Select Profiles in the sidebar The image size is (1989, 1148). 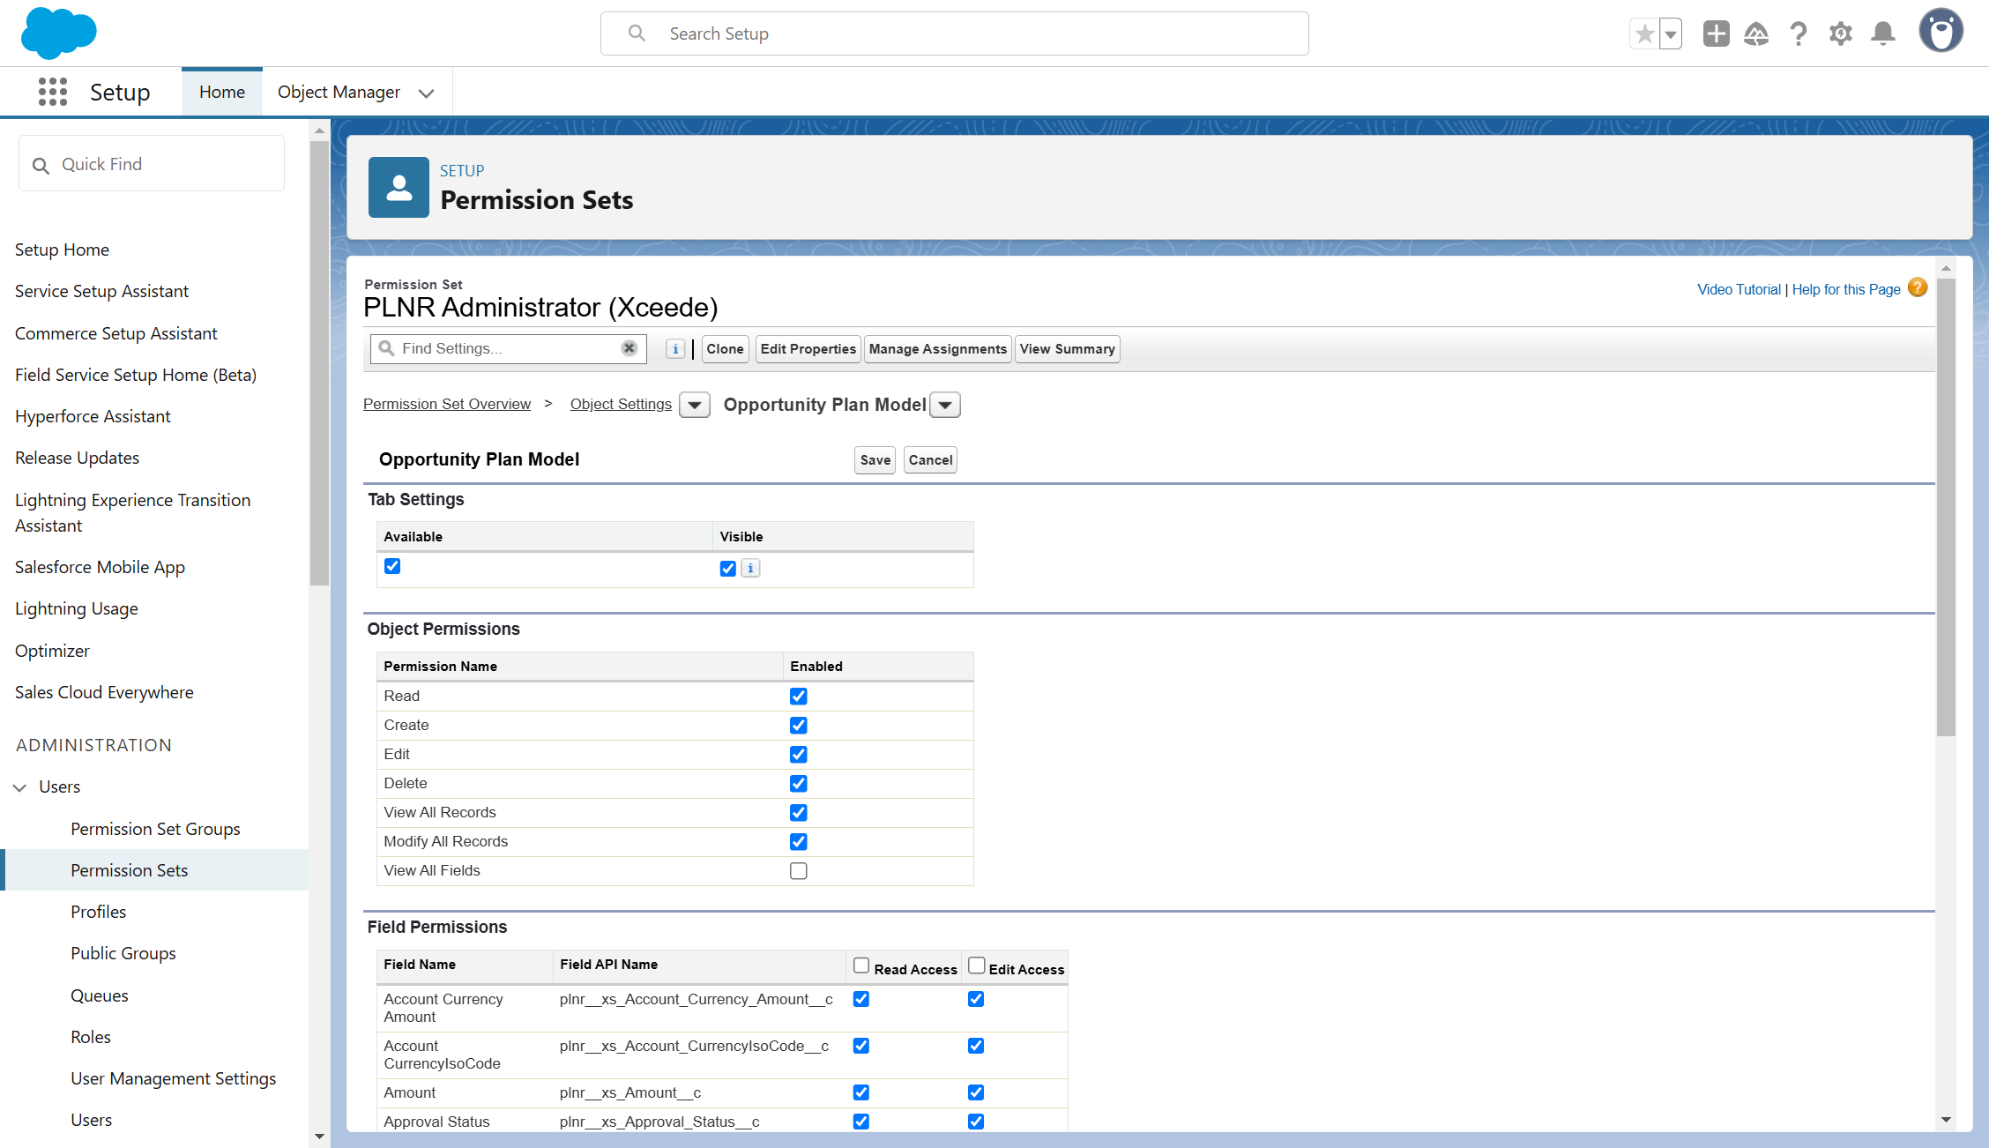click(x=98, y=912)
